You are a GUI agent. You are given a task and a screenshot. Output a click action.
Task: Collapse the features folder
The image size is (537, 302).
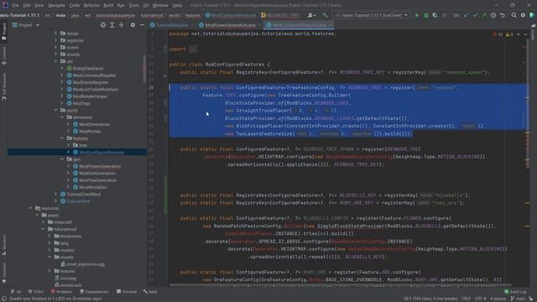point(62,138)
